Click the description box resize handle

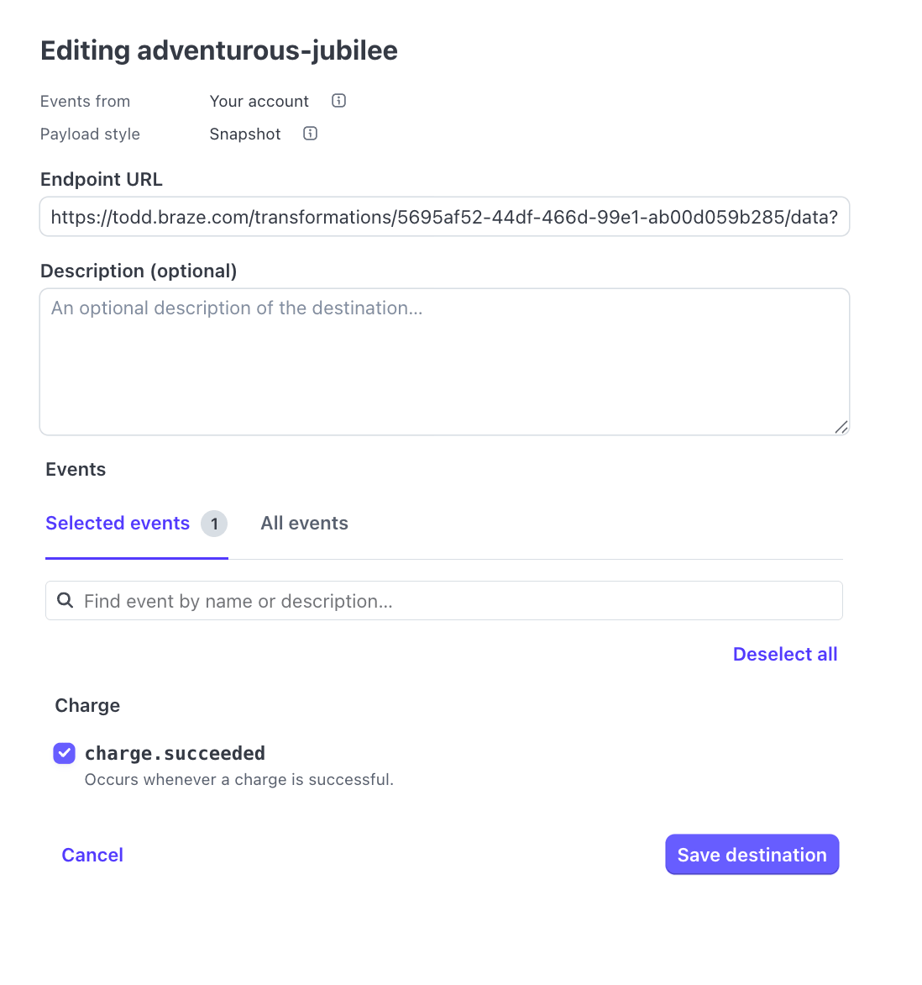pyautogui.click(x=841, y=427)
